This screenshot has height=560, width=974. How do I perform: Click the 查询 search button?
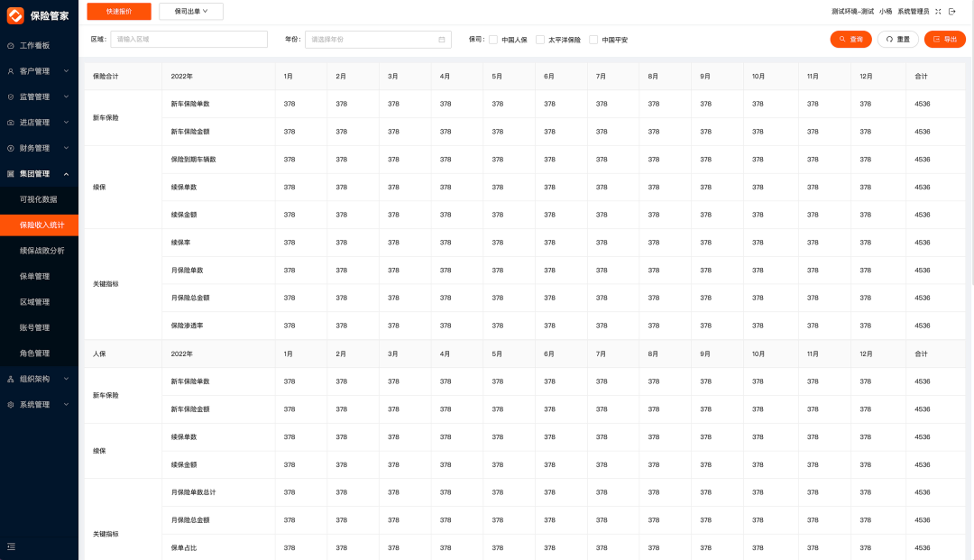850,40
